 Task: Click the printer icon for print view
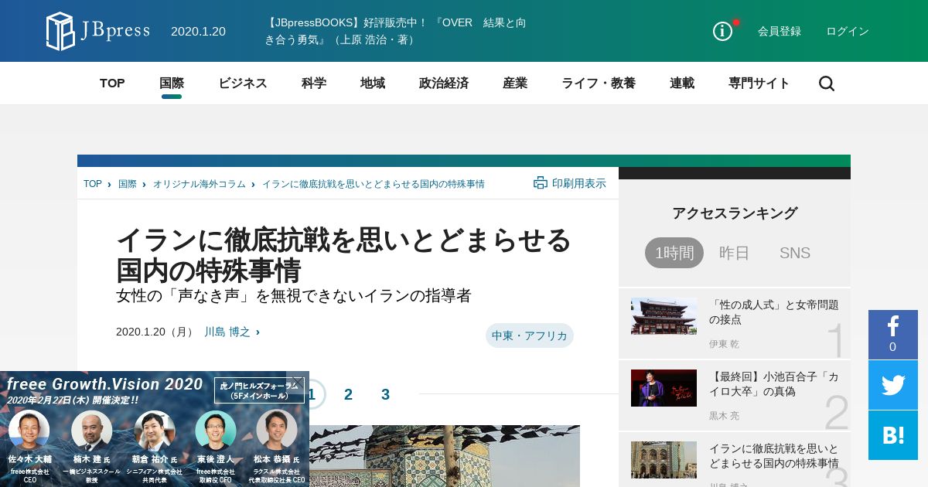pyautogui.click(x=541, y=183)
